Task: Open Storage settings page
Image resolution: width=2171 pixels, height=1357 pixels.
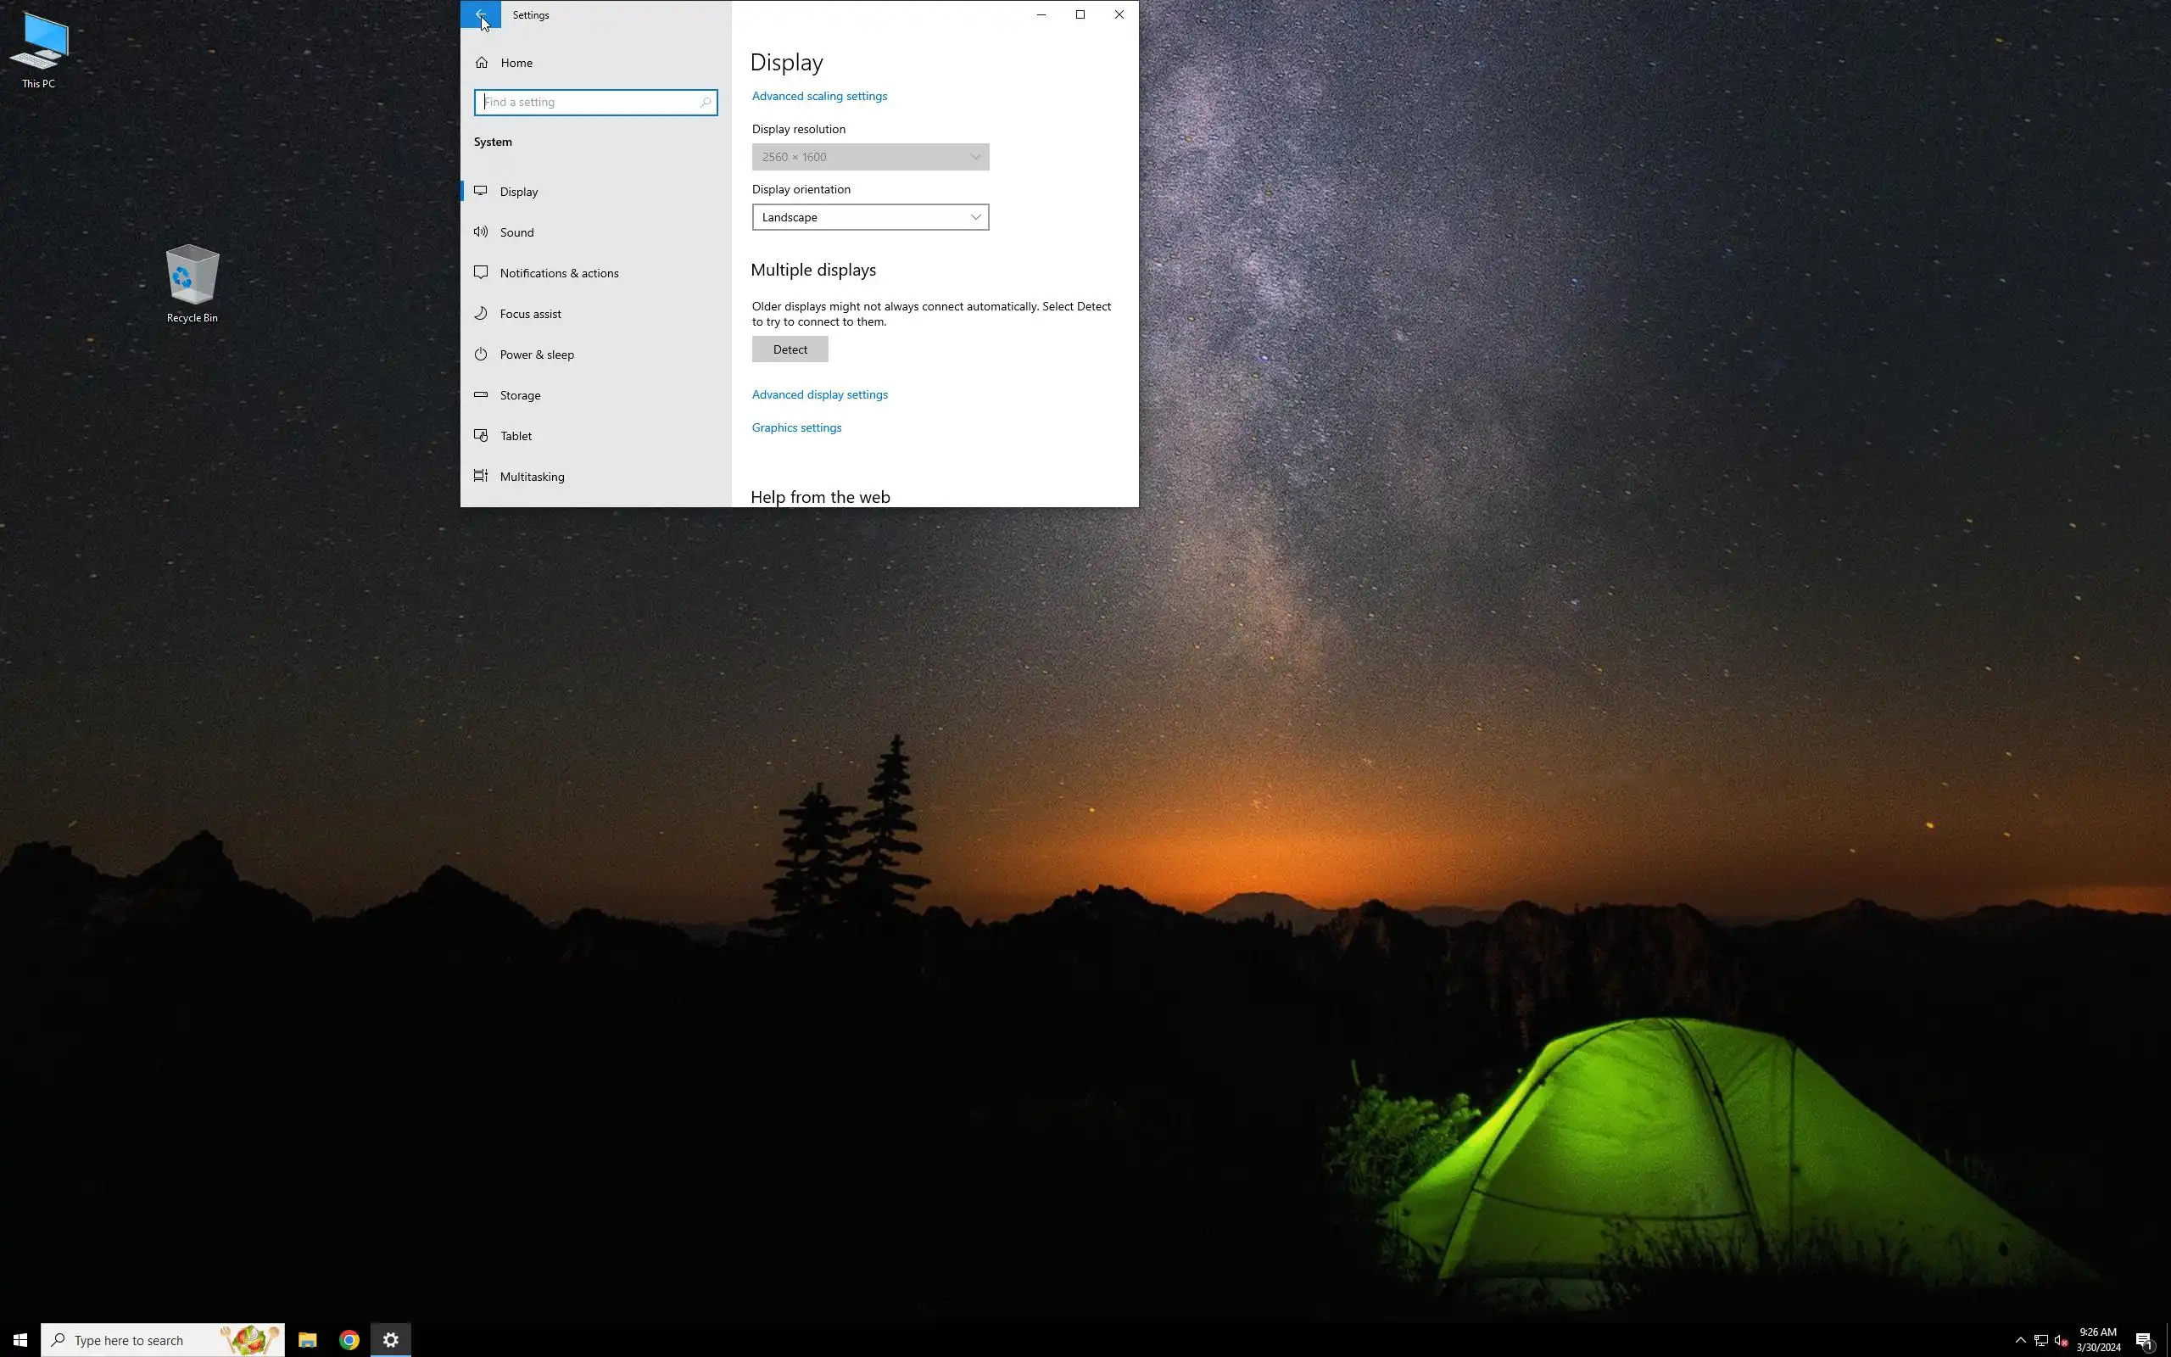Action: 519,395
